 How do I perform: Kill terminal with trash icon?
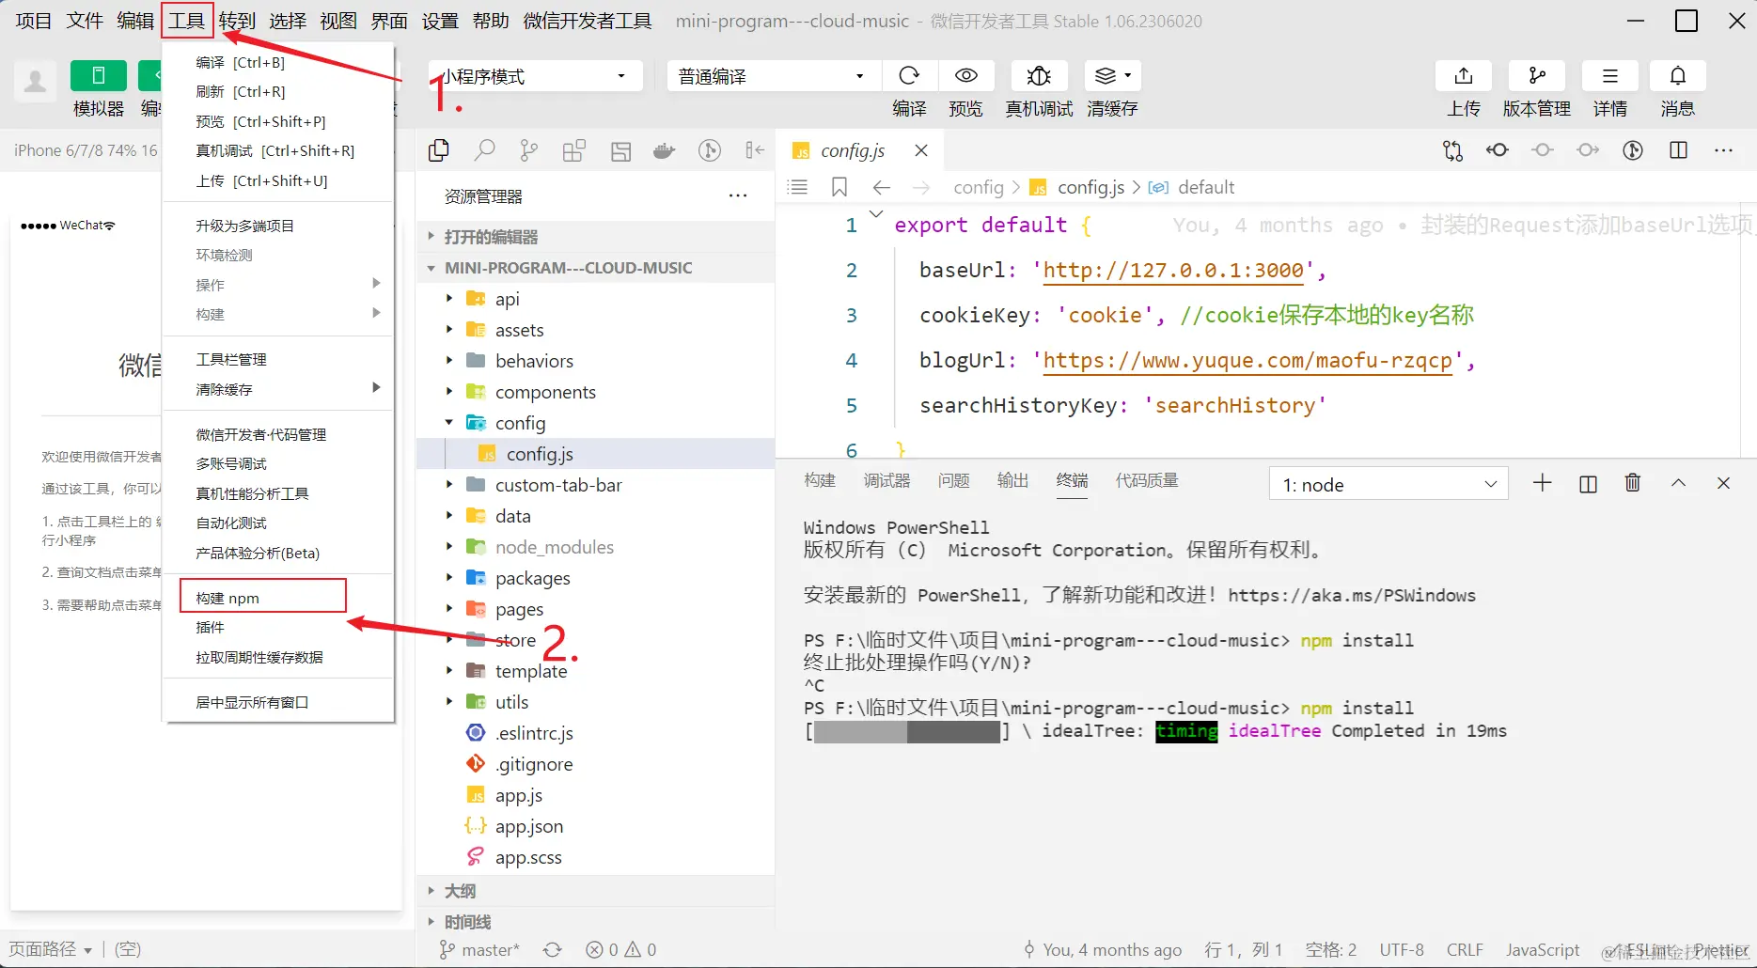[x=1633, y=483]
